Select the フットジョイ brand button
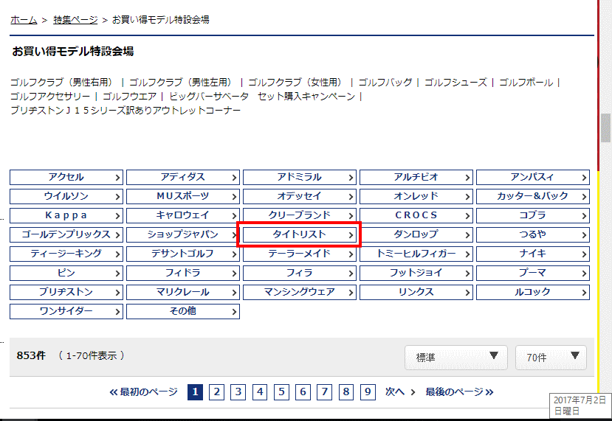 click(416, 273)
